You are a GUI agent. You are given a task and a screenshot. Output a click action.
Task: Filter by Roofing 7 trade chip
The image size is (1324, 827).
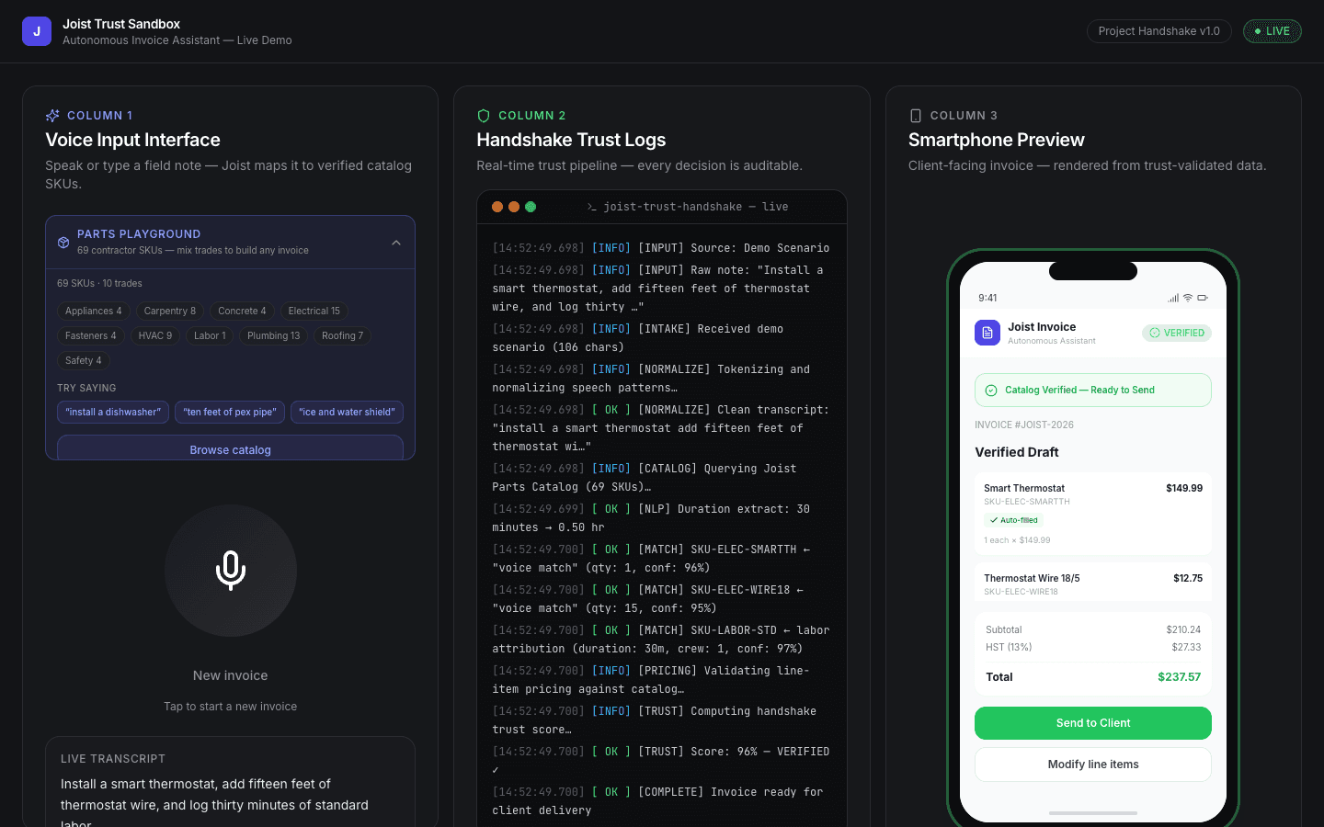(x=342, y=335)
